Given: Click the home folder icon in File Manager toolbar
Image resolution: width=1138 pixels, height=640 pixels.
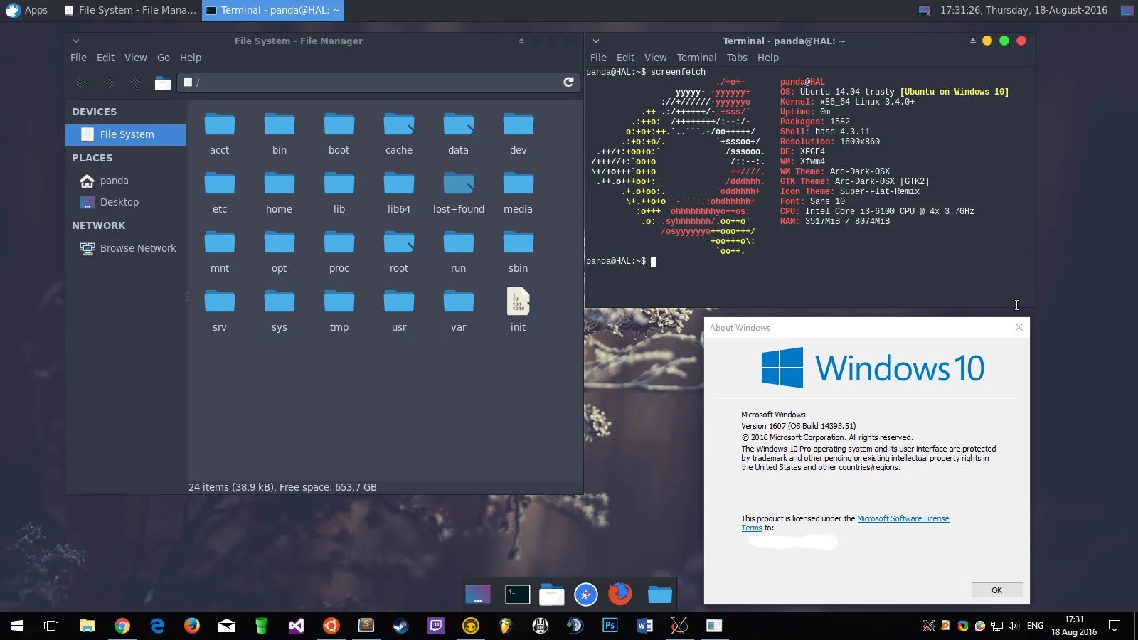Looking at the screenshot, I should (x=163, y=83).
